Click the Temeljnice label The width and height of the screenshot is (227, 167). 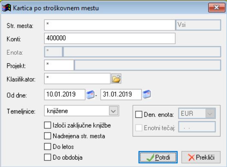pyautogui.click(x=21, y=111)
